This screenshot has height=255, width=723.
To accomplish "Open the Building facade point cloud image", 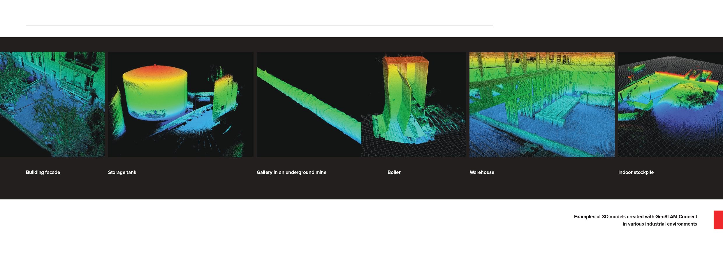I will coord(52,105).
